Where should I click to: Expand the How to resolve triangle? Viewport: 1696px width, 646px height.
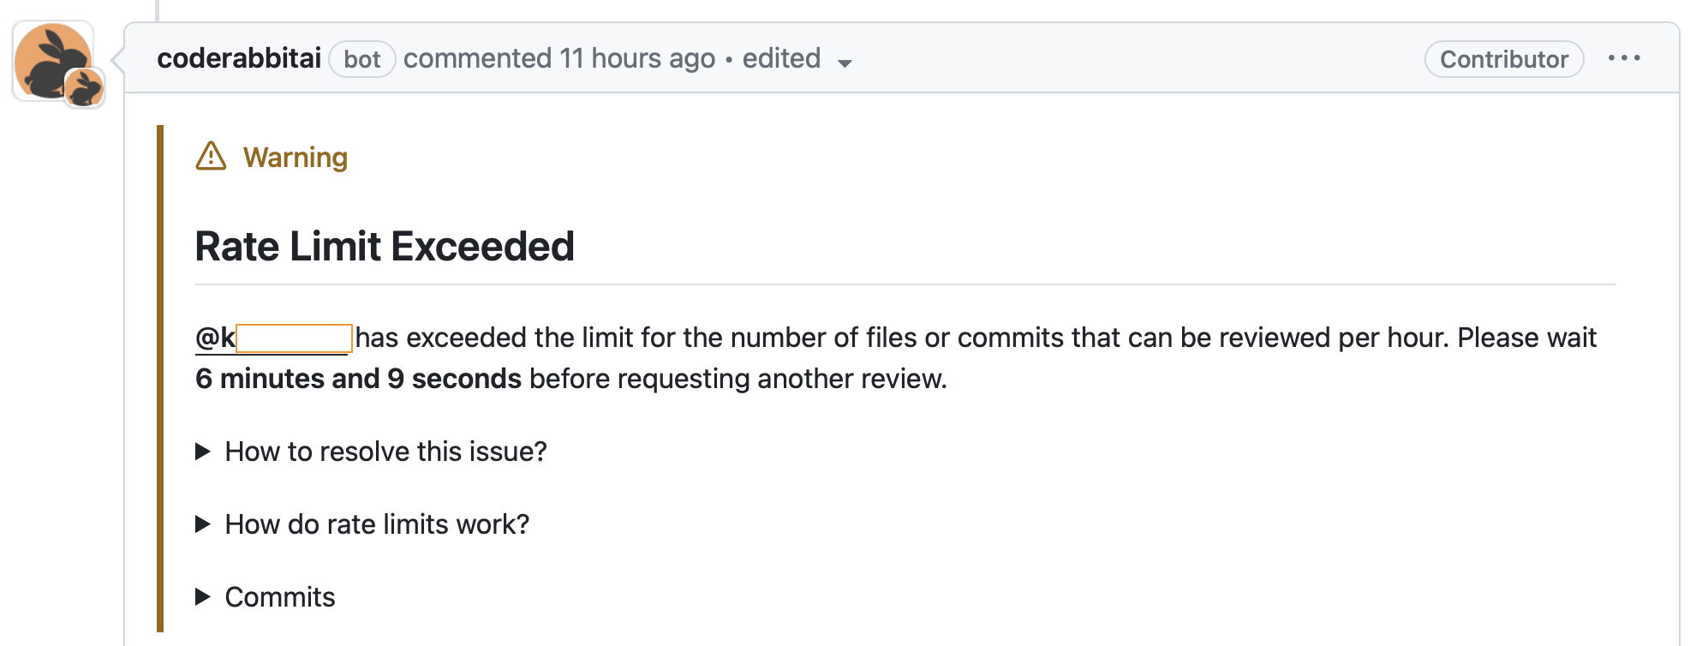point(203,451)
